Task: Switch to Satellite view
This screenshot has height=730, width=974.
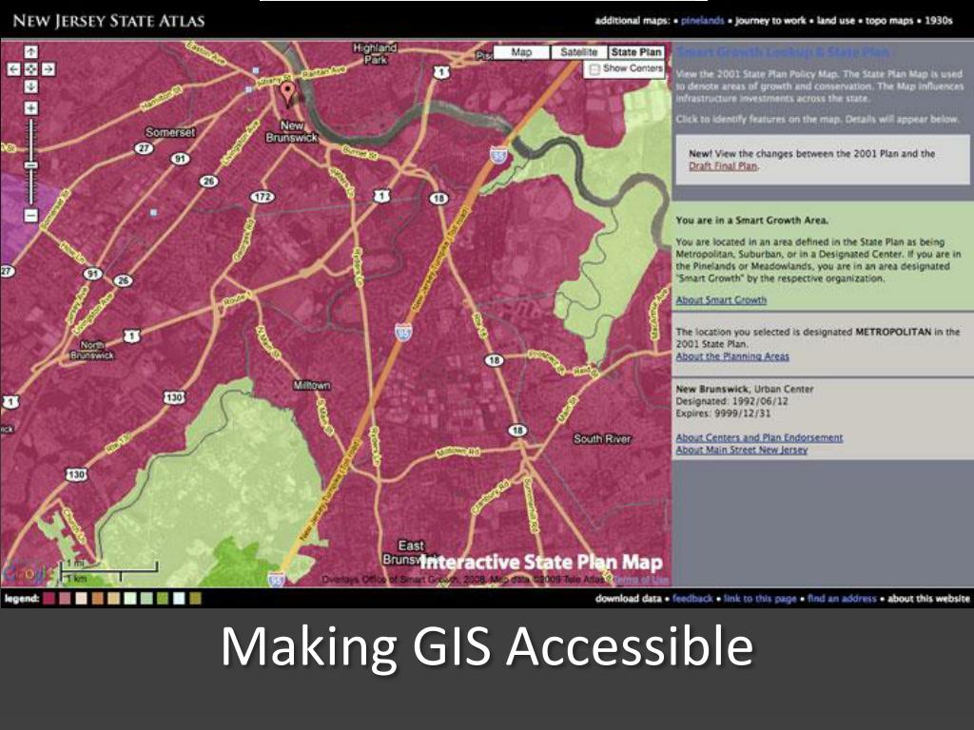Action: click(x=578, y=52)
